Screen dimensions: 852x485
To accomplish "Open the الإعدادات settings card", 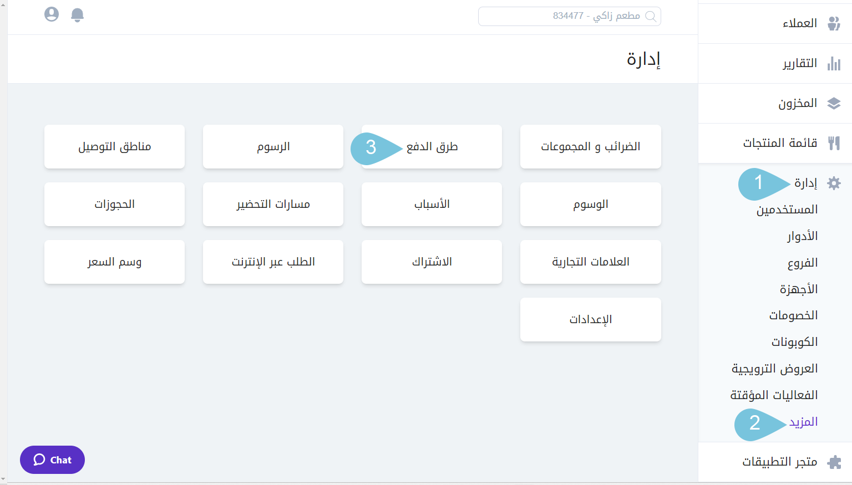I will (590, 319).
